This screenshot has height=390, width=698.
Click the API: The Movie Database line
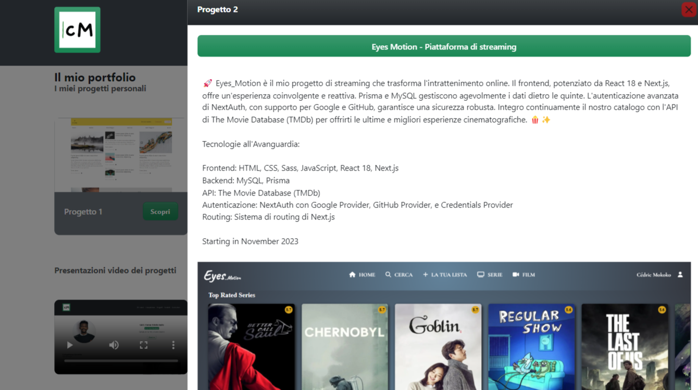(261, 193)
